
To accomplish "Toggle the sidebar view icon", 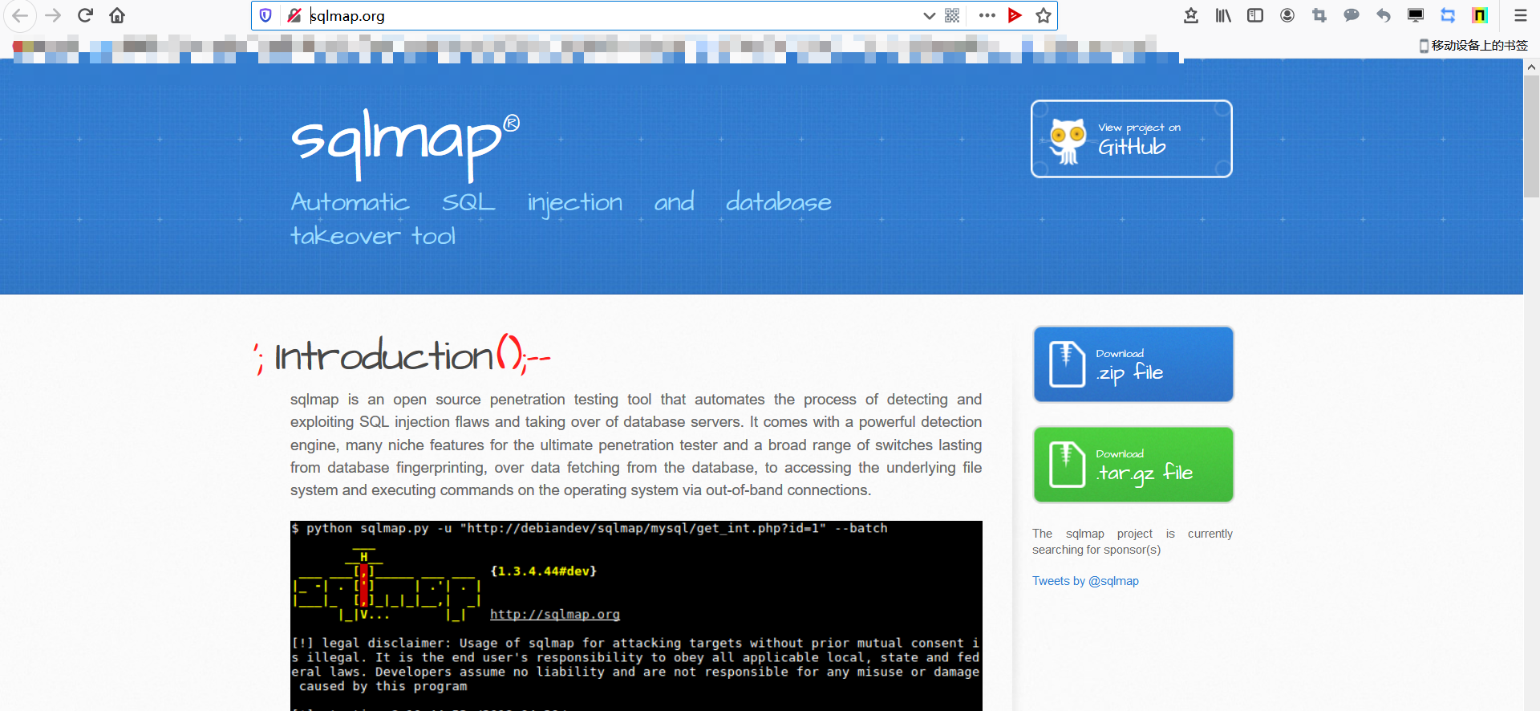I will coord(1255,15).
